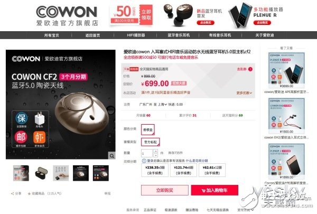Open the 蓝牙音乐耳机 navigation tab

179,35
